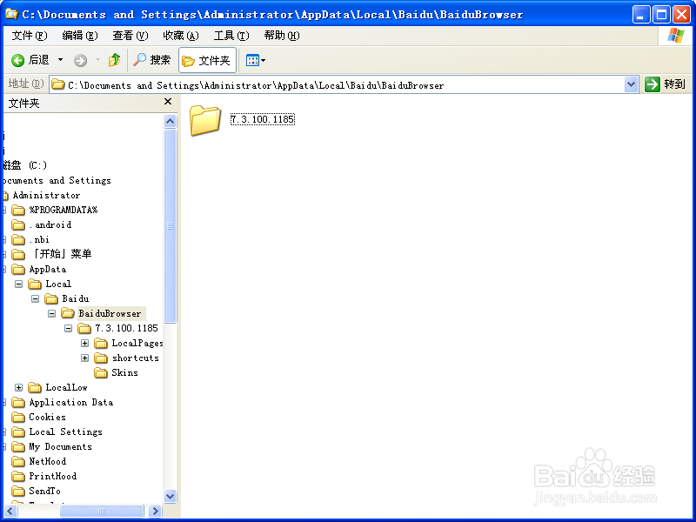Click the Windows flag logo icon
Screen dimensions: 696x522
pos(675,36)
